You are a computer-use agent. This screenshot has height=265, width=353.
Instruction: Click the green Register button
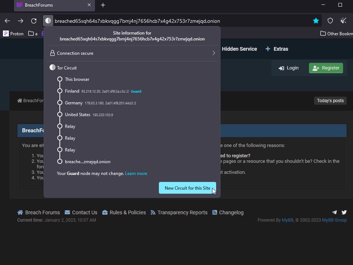pyautogui.click(x=326, y=68)
